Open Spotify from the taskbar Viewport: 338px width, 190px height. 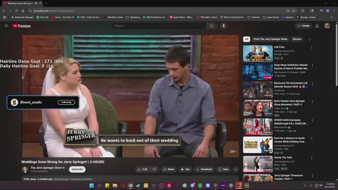tap(200, 186)
